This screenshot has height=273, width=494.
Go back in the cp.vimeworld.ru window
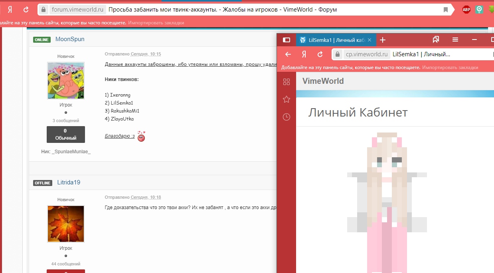pos(288,54)
